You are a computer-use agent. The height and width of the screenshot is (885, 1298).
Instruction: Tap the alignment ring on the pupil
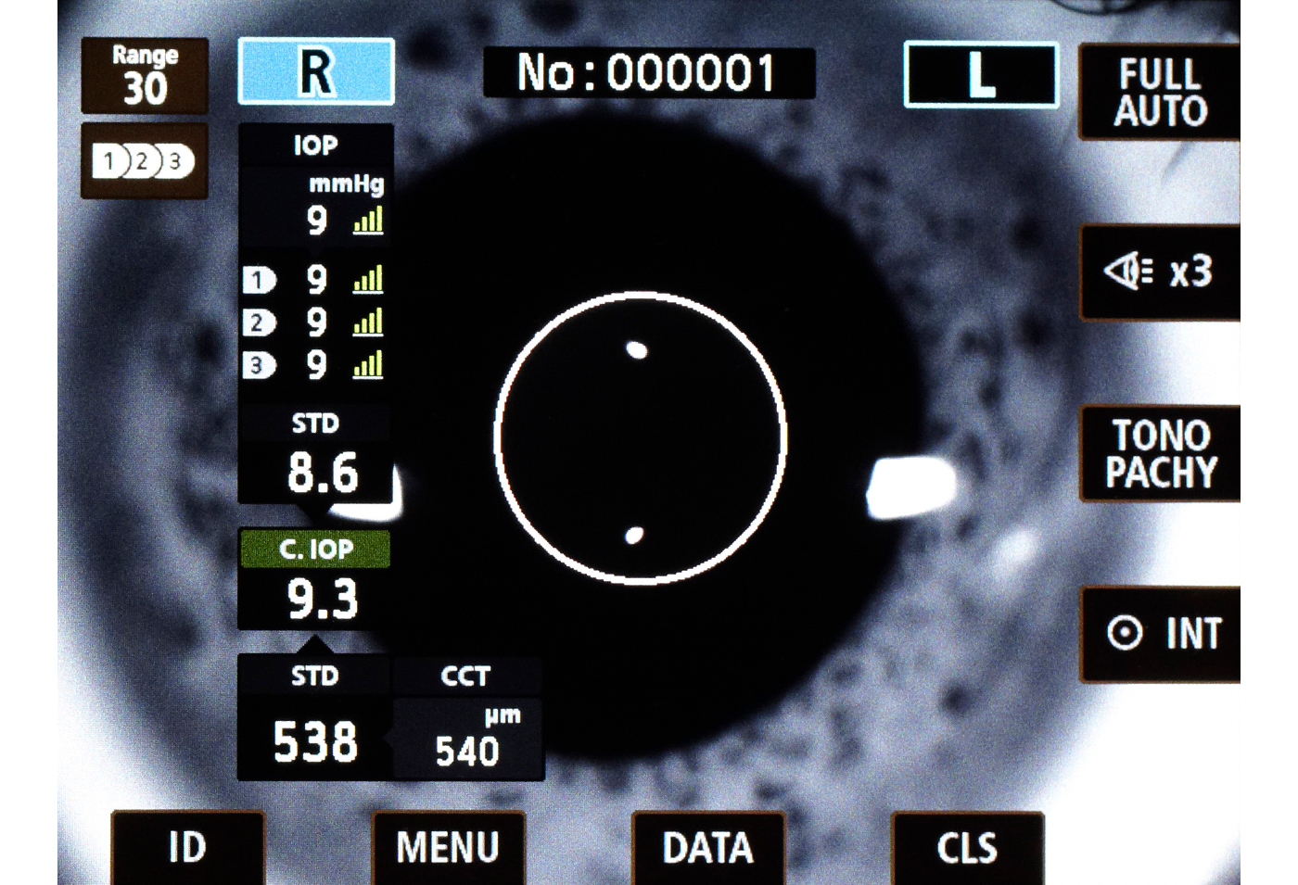(x=641, y=438)
